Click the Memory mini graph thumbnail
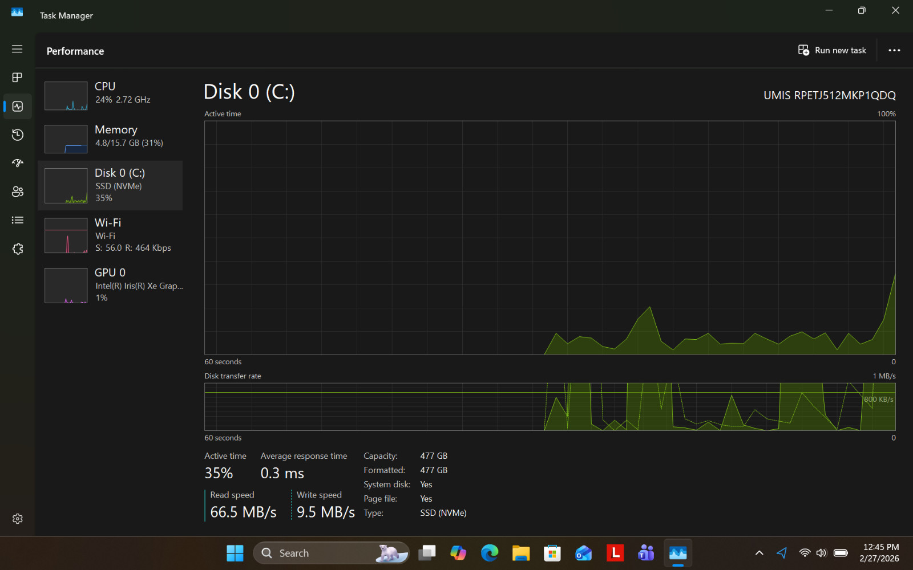The image size is (913, 570). [x=66, y=139]
